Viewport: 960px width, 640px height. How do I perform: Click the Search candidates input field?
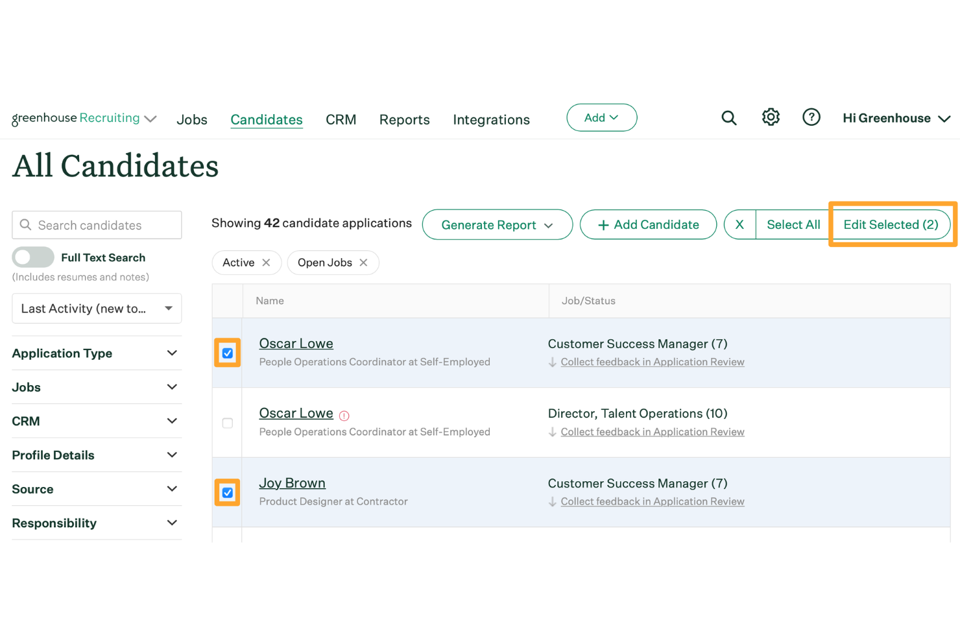[96, 225]
